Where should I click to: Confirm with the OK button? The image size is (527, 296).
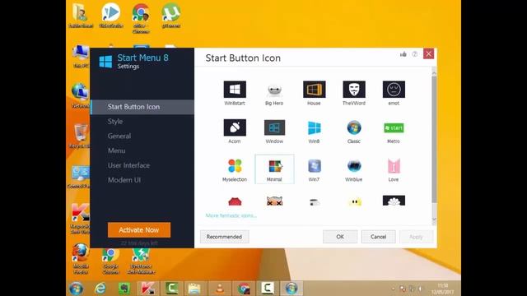(x=340, y=237)
